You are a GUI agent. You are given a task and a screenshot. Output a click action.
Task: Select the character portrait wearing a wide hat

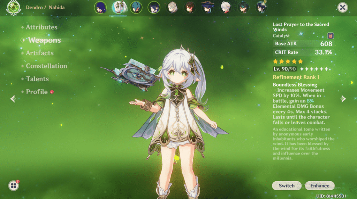click(x=207, y=7)
